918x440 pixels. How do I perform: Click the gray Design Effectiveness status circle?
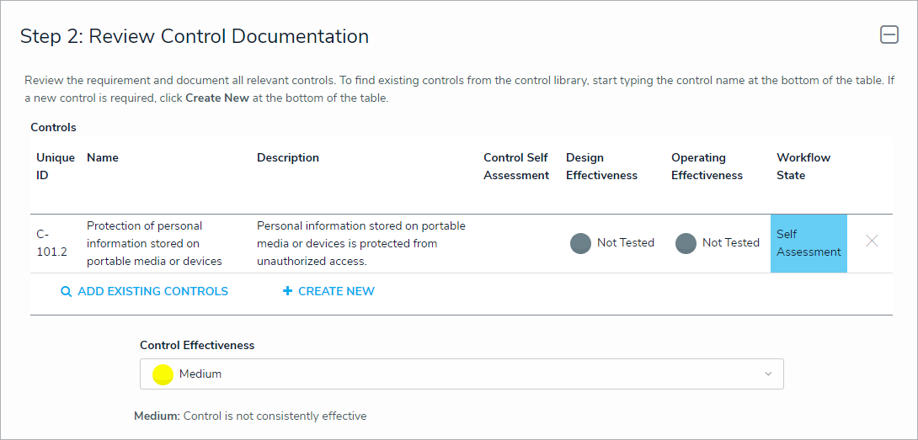(x=580, y=243)
